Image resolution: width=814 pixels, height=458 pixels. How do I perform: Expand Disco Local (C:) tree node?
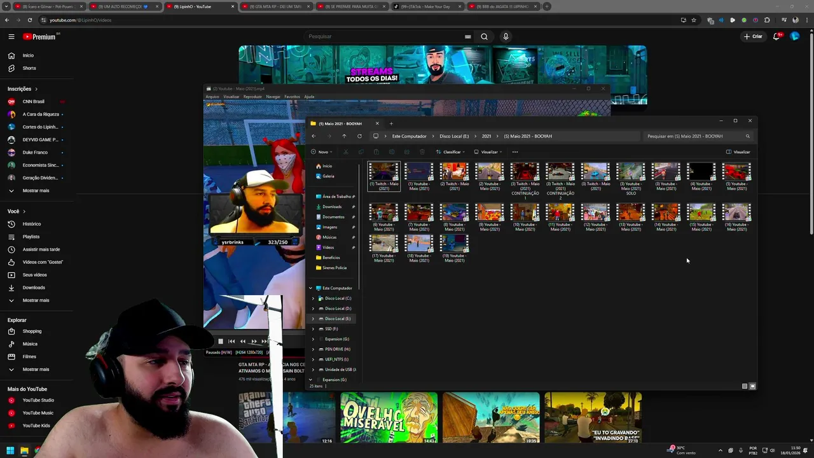coord(313,298)
